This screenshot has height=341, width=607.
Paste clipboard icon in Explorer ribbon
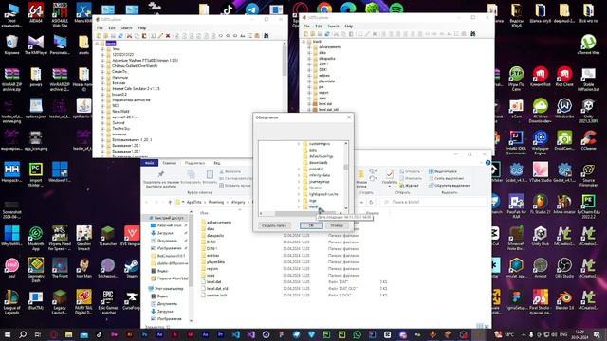point(210,174)
